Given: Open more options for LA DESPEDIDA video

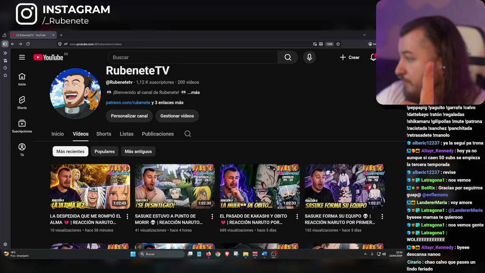Looking at the screenshot, I should click(x=127, y=217).
